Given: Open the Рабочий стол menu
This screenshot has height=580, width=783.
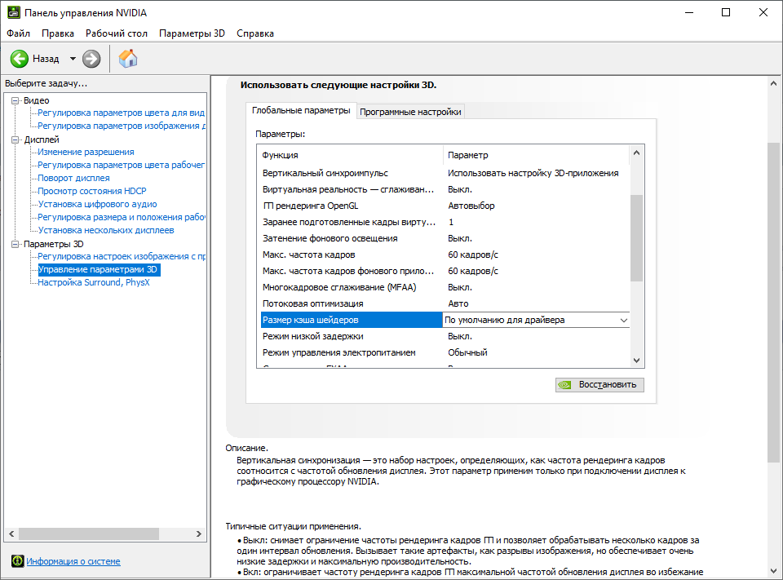Looking at the screenshot, I should coord(117,33).
